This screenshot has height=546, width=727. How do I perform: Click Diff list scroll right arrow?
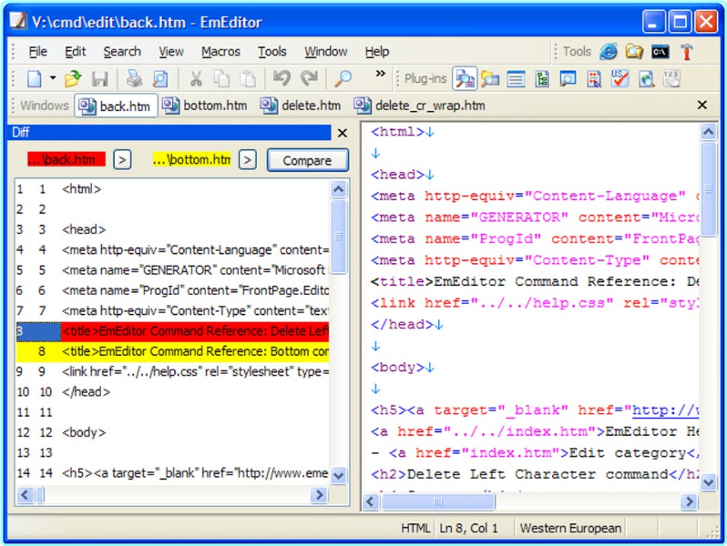tap(319, 495)
